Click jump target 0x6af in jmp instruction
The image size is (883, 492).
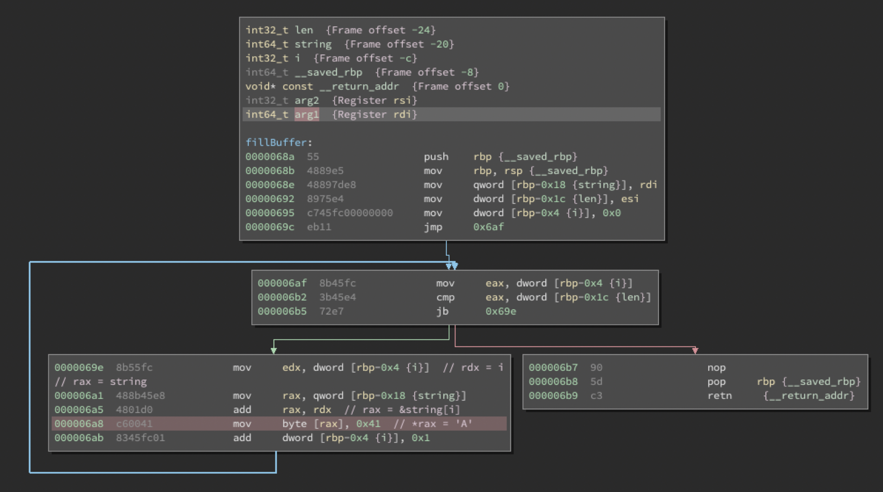coord(488,227)
